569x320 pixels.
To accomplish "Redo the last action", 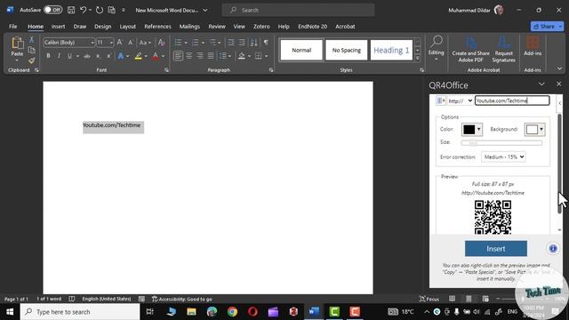I will pyautogui.click(x=99, y=10).
